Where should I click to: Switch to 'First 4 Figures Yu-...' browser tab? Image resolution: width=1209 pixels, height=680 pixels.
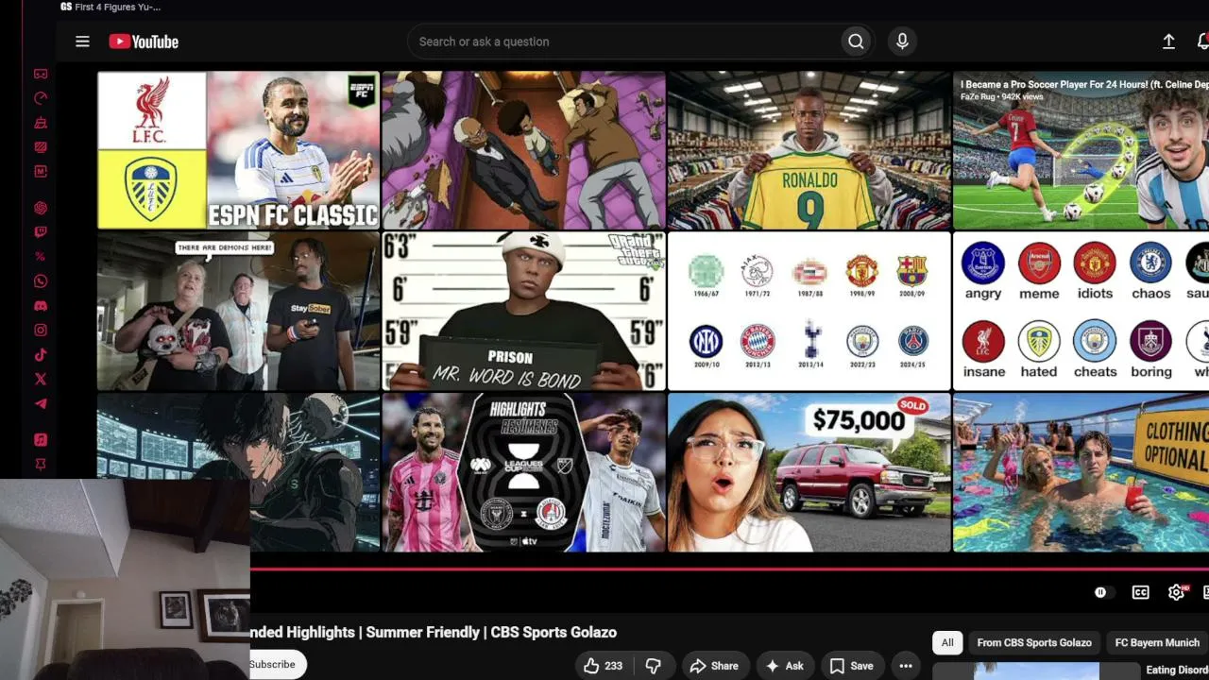(x=111, y=8)
